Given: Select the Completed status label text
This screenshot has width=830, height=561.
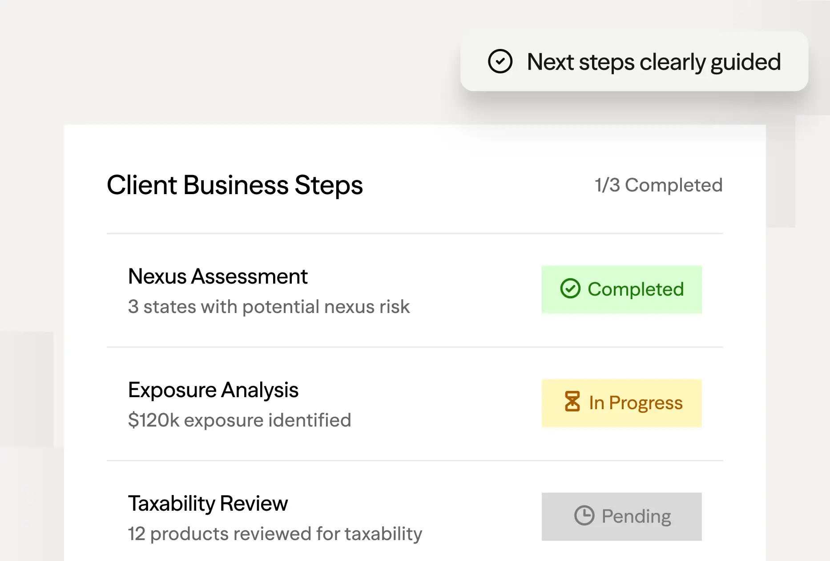Looking at the screenshot, I should coord(636,289).
